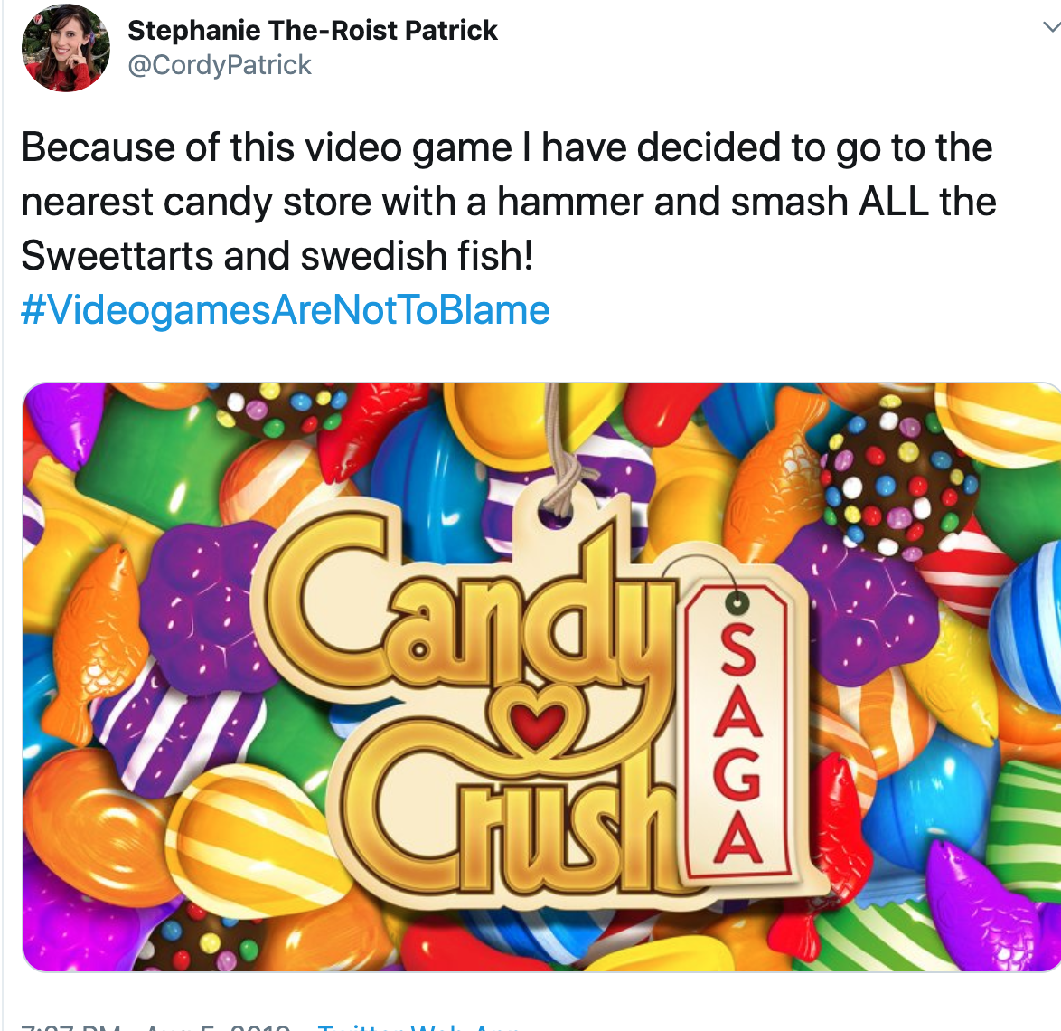Click the tweet text about the candy store
The width and height of the screenshot is (1061, 1031).
506,201
